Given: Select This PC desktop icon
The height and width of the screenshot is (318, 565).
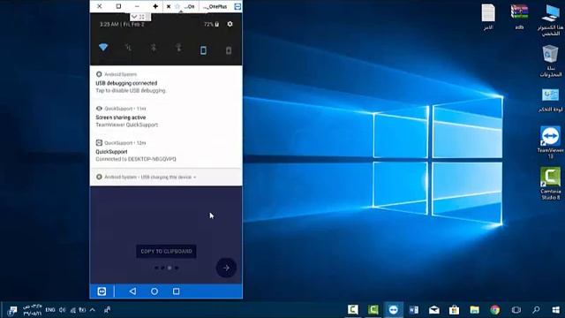Looking at the screenshot, I should point(551,19).
